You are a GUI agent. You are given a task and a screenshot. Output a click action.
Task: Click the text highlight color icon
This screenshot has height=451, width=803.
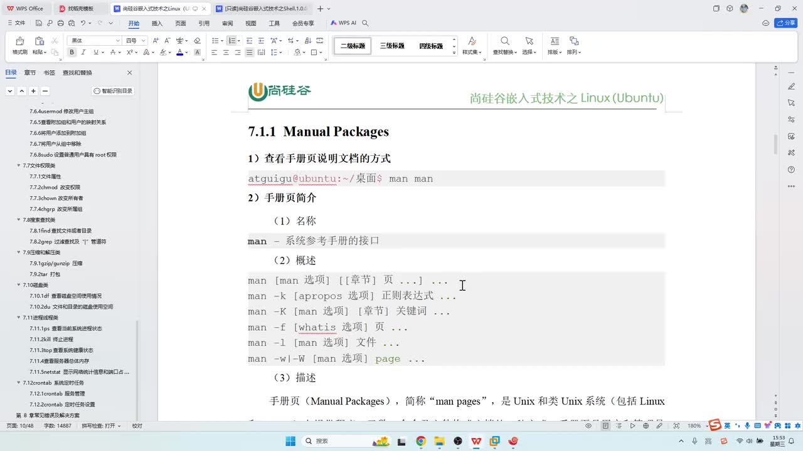(163, 53)
